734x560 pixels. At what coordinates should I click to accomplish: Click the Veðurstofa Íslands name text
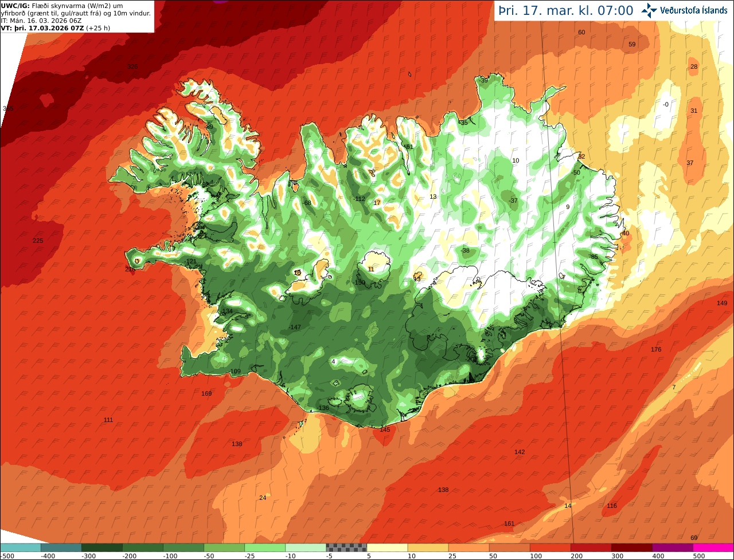pos(694,10)
